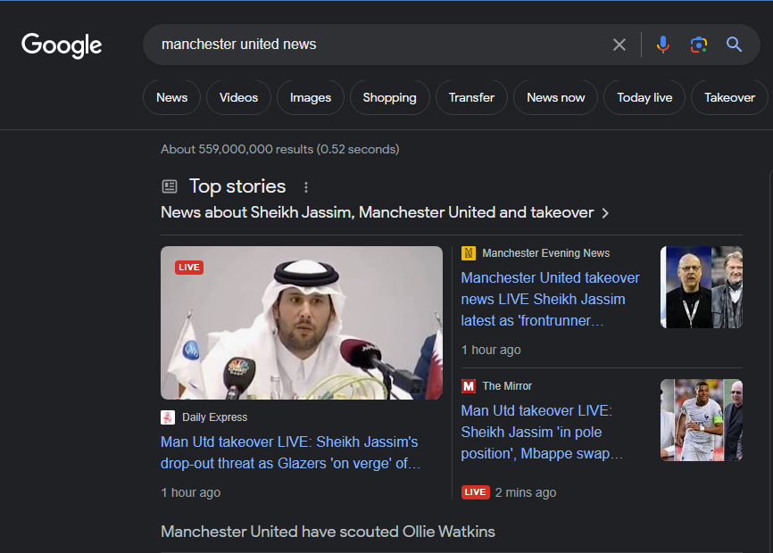The width and height of the screenshot is (773, 553).
Task: Click The Mirror source name
Action: (x=507, y=386)
